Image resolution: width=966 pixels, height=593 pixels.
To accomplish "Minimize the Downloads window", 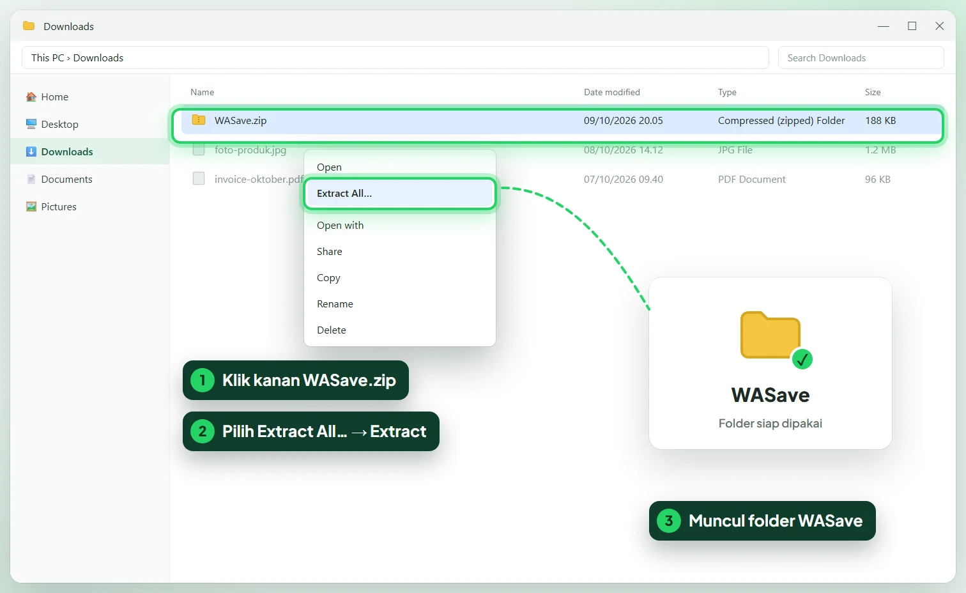I will point(884,26).
